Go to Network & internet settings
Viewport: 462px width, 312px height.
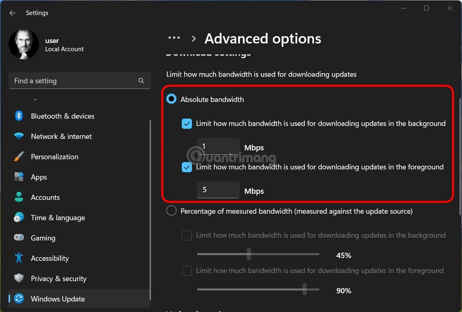tap(80, 136)
